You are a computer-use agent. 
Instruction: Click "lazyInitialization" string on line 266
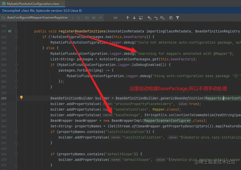[142, 137]
